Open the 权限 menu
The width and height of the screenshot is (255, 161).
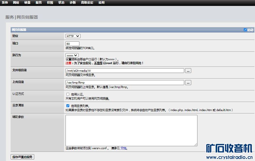(x=50, y=2)
